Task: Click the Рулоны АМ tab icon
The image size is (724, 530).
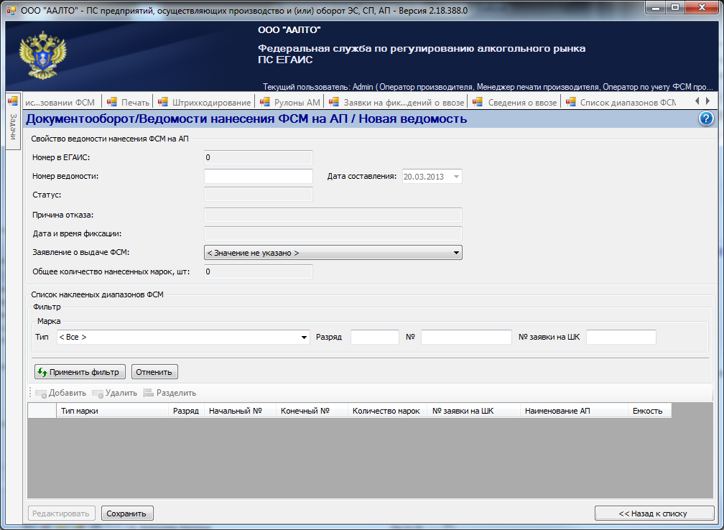Action: tap(264, 102)
